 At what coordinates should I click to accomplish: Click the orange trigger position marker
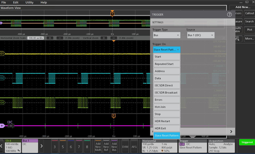click(x=112, y=14)
